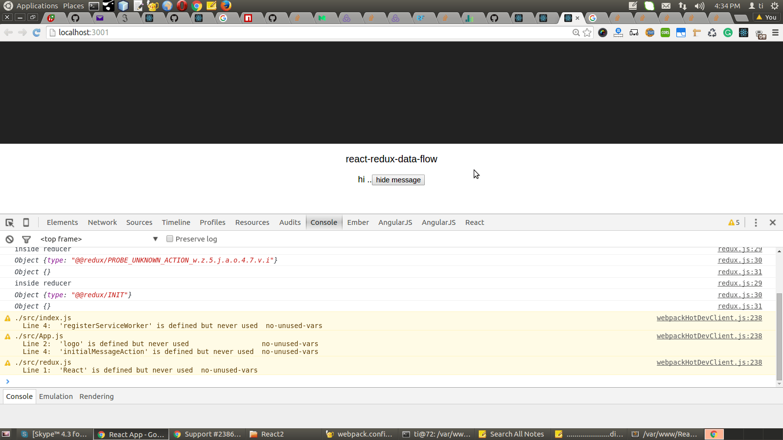783x440 pixels.
Task: Open the Chrome menu hamburger icon
Action: pos(775,33)
